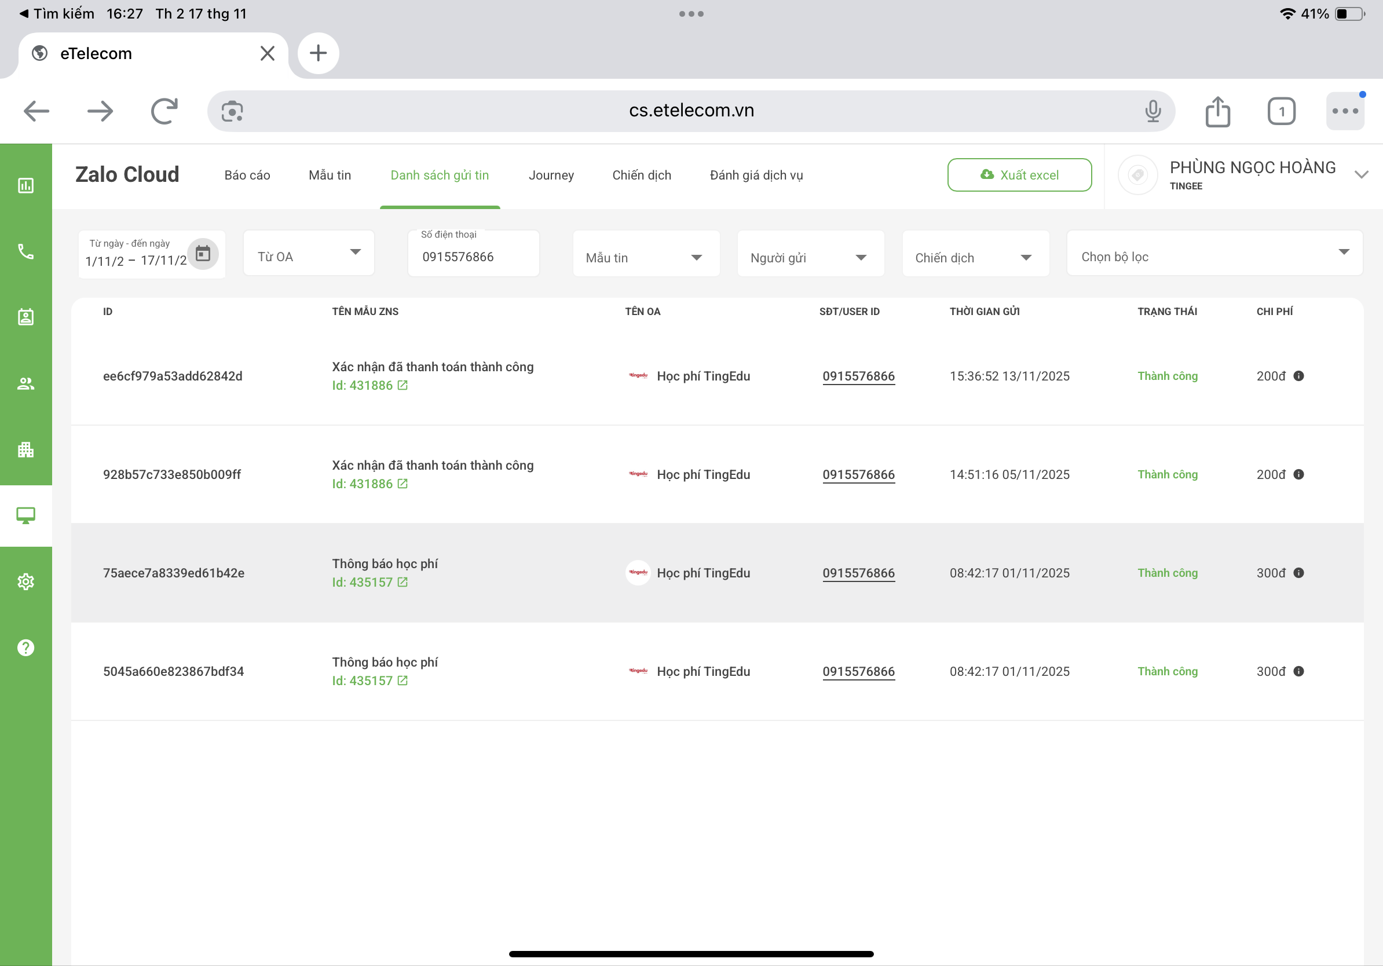Open the Người gửi dropdown
The height and width of the screenshot is (966, 1383).
pyautogui.click(x=810, y=257)
